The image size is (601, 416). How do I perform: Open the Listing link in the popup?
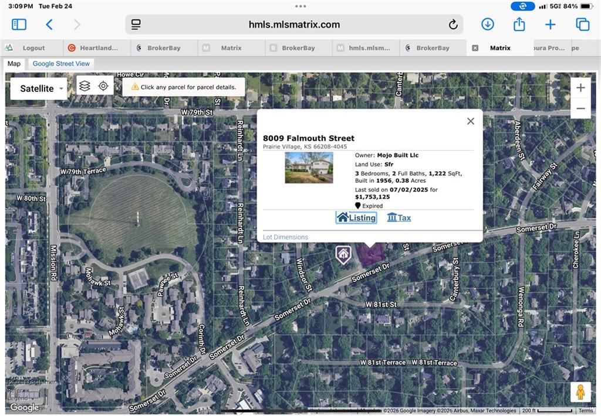356,218
